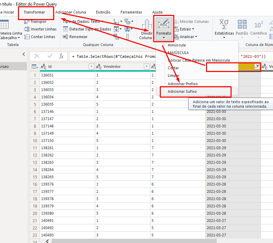Open the Ajuda tab

coord(157,12)
